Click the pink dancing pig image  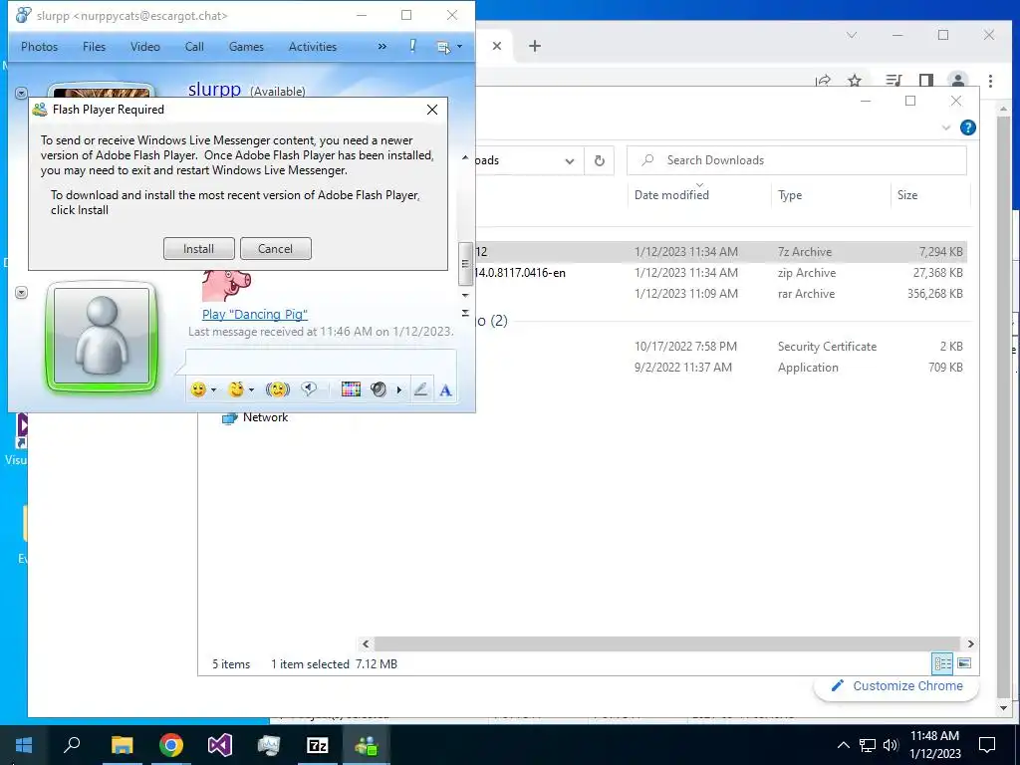coord(226,285)
